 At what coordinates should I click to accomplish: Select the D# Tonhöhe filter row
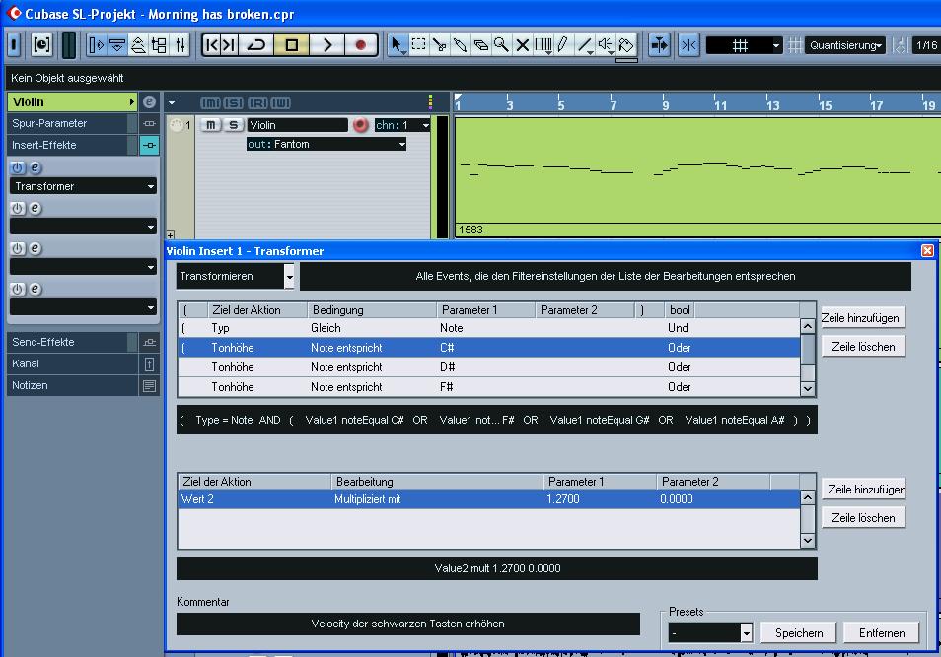489,367
